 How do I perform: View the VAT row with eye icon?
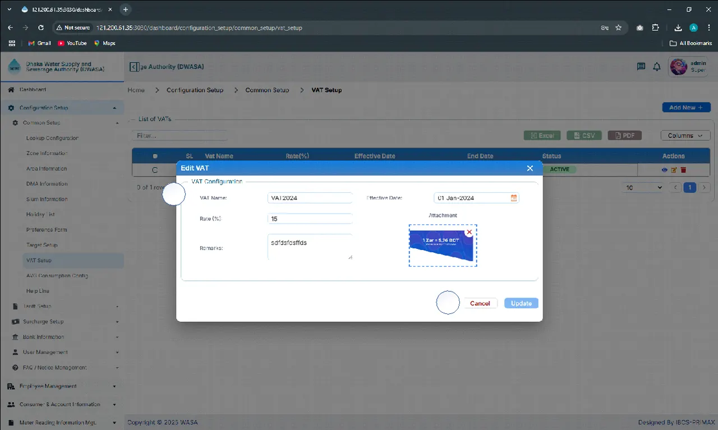[665, 170]
